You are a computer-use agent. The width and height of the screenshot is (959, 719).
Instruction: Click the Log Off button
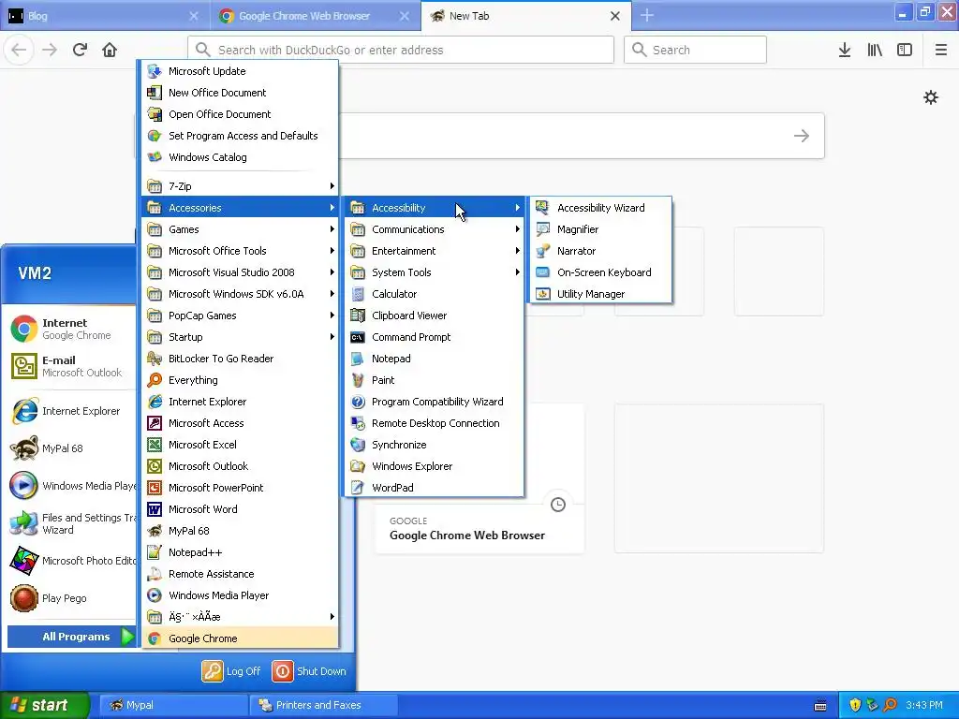point(231,670)
